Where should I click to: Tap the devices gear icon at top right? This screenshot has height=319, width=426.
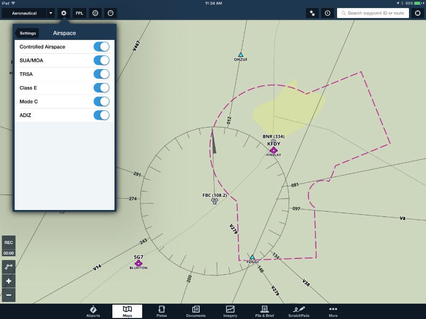click(417, 12)
